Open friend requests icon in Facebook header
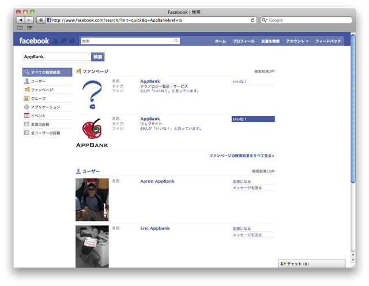Viewport: 369px width, 286px height. (55, 41)
